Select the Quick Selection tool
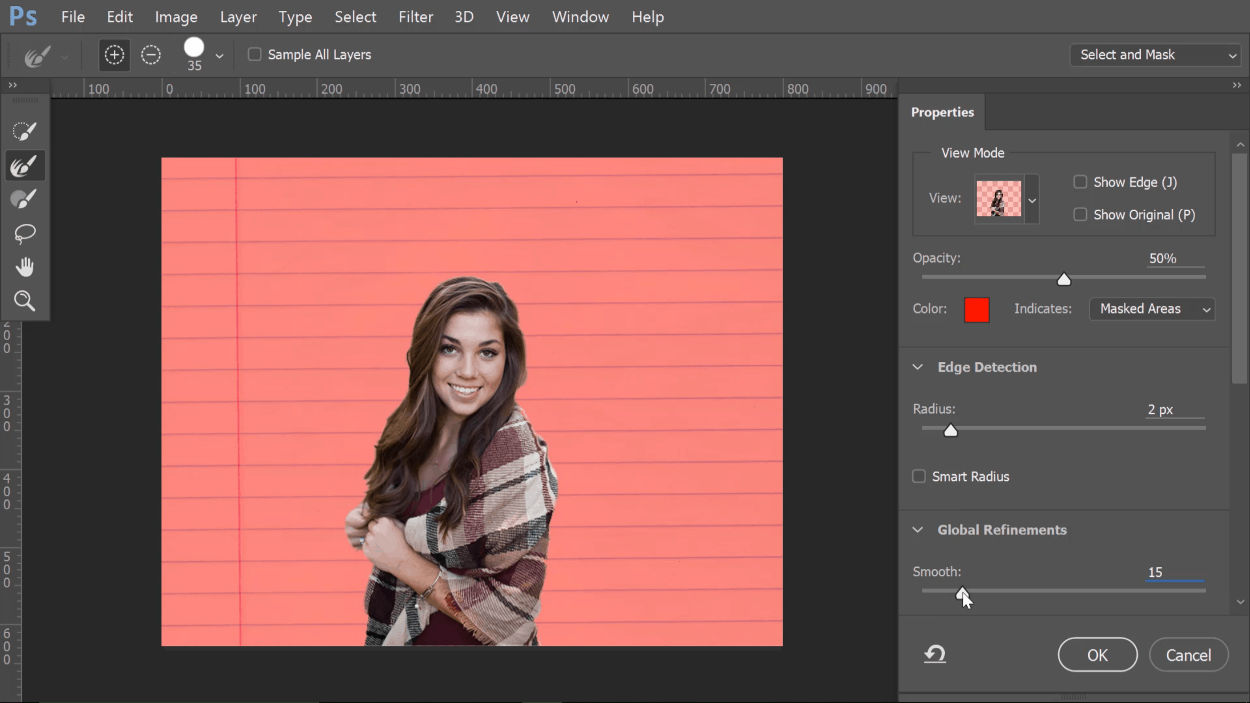 point(24,131)
